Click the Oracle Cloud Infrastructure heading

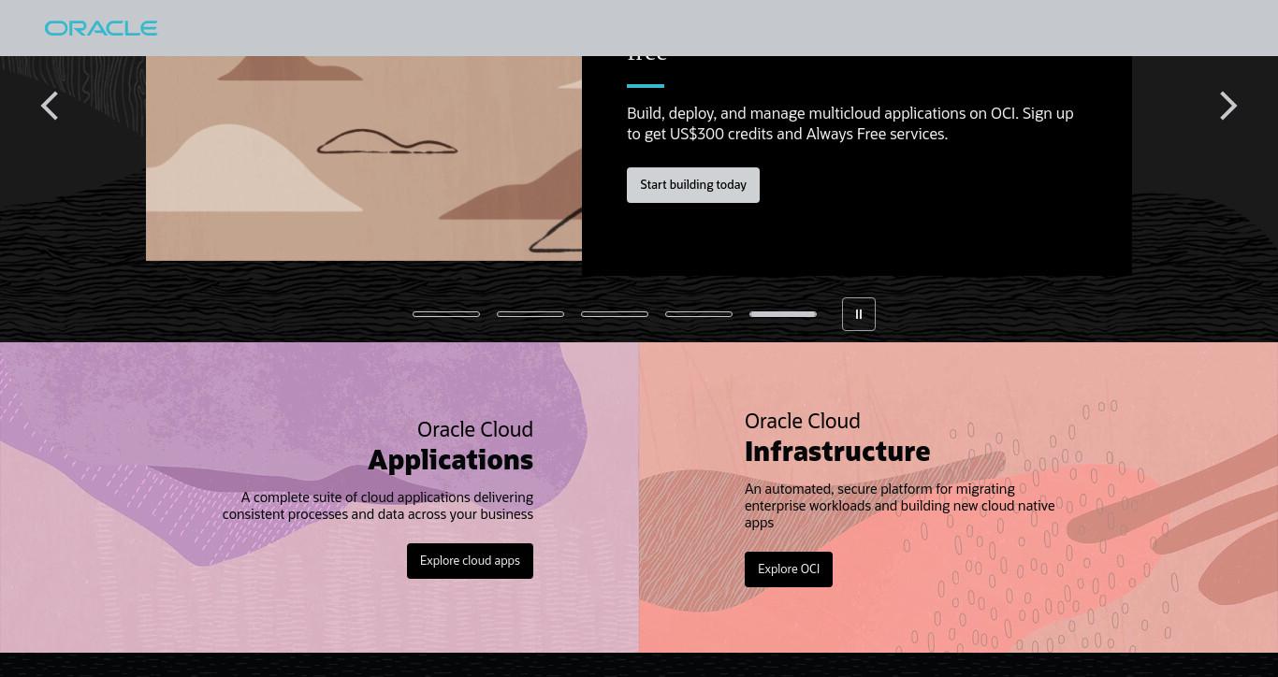[837, 438]
